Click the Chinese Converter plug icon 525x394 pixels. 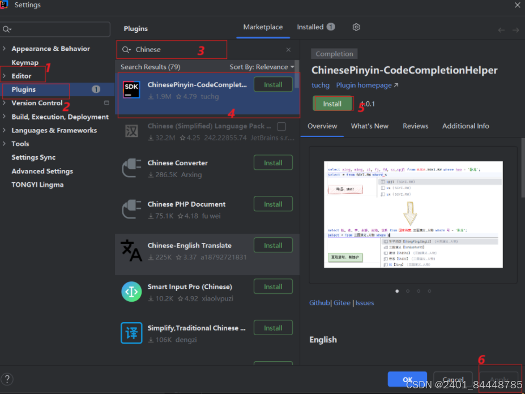(131, 168)
